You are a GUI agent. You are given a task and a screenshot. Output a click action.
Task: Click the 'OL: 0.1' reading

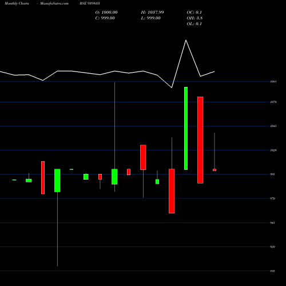(x=194, y=24)
